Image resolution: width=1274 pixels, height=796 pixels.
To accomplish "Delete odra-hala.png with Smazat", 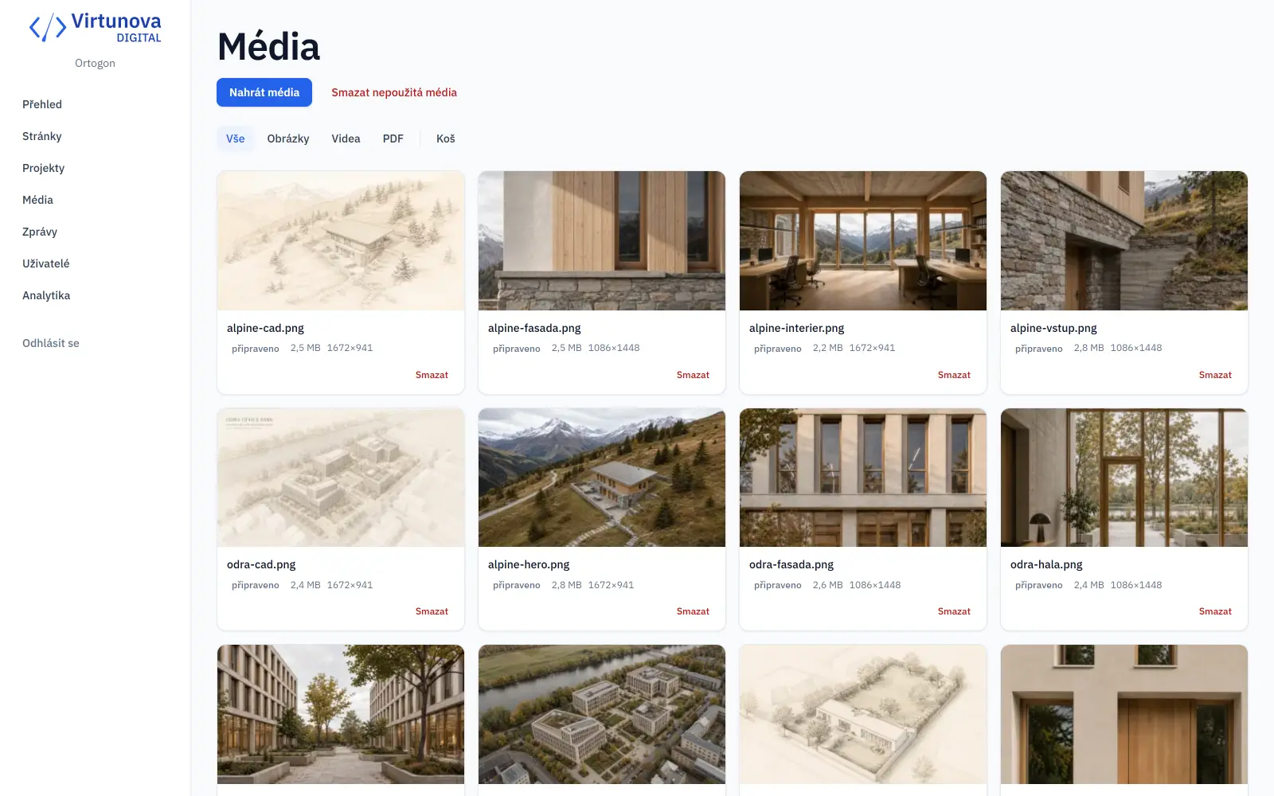I will 1215,611.
